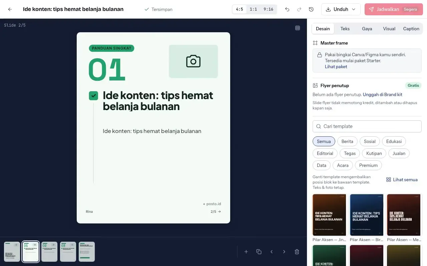Image resolution: width=427 pixels, height=266 pixels.
Task: Click the Cari template search field
Action: tap(367, 126)
